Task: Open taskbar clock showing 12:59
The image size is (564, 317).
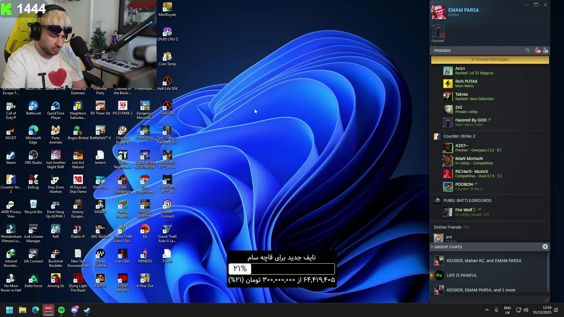Action: 542,310
